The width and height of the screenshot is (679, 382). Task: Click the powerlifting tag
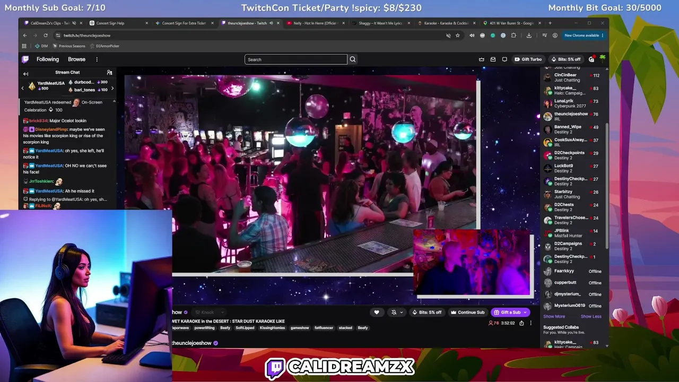[x=205, y=328]
